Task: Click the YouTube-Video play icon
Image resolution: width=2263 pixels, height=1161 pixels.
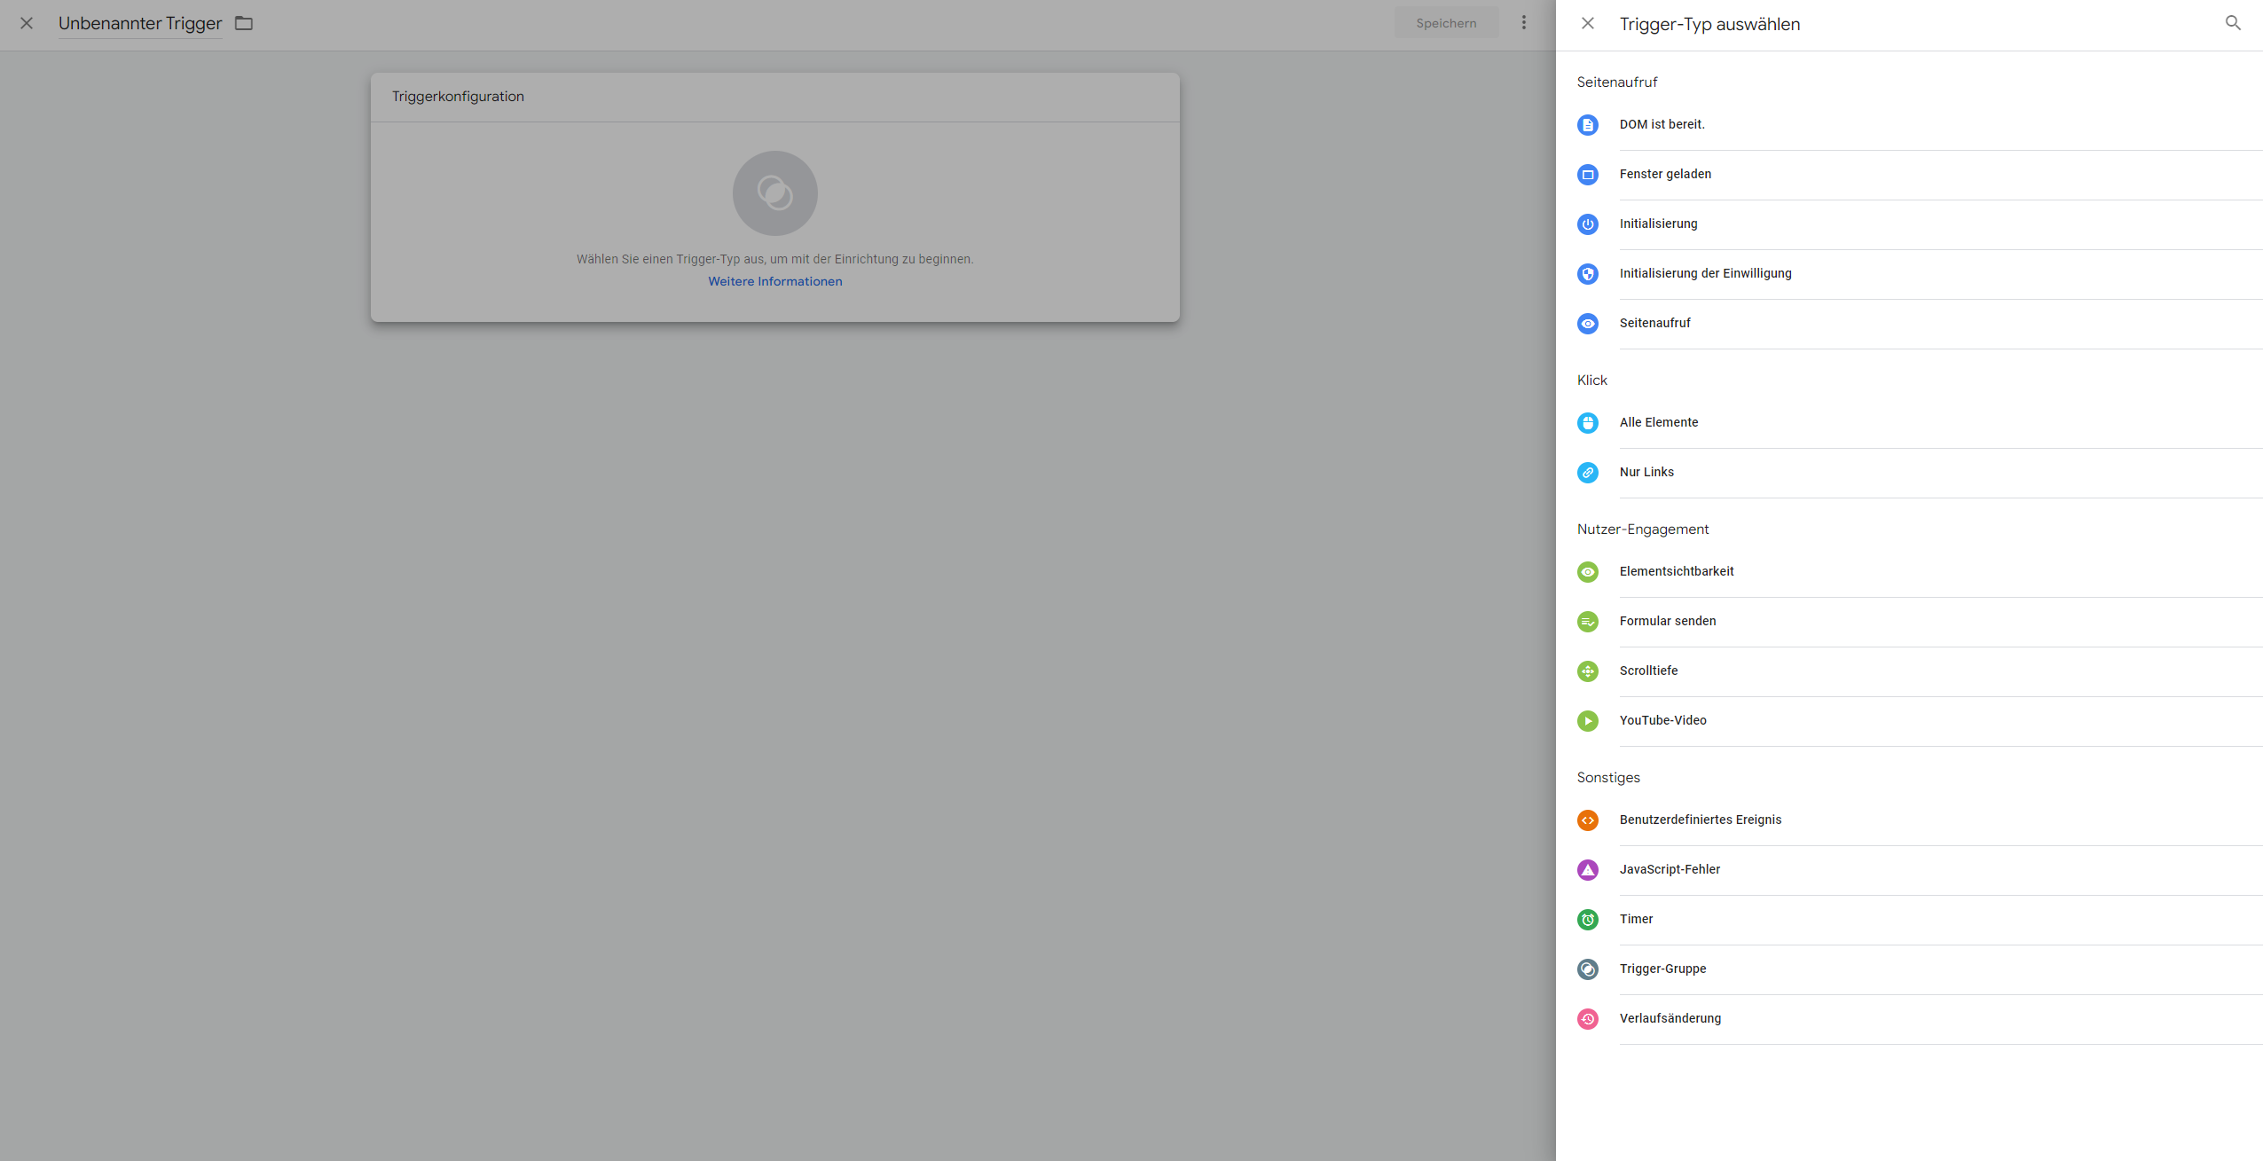Action: click(x=1588, y=721)
